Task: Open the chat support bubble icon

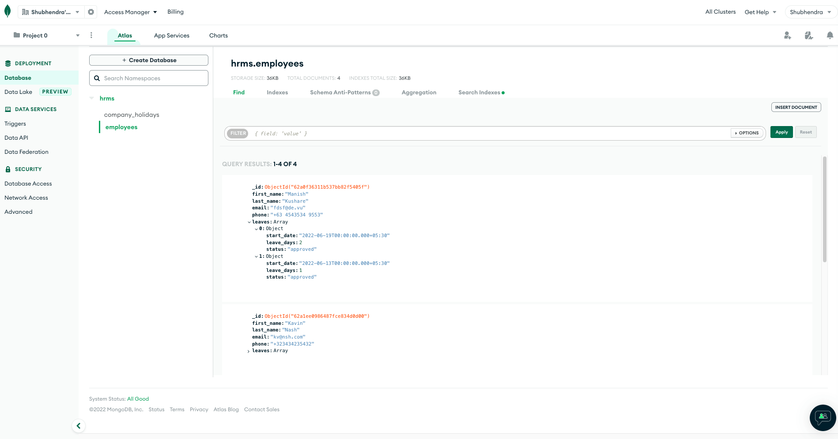Action: tap(822, 418)
